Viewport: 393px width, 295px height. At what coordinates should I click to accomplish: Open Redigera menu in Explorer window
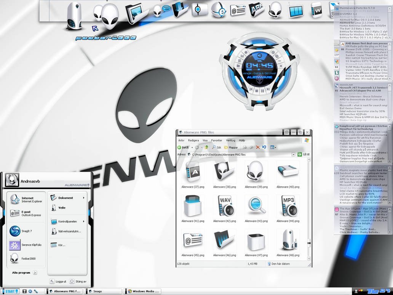193,141
